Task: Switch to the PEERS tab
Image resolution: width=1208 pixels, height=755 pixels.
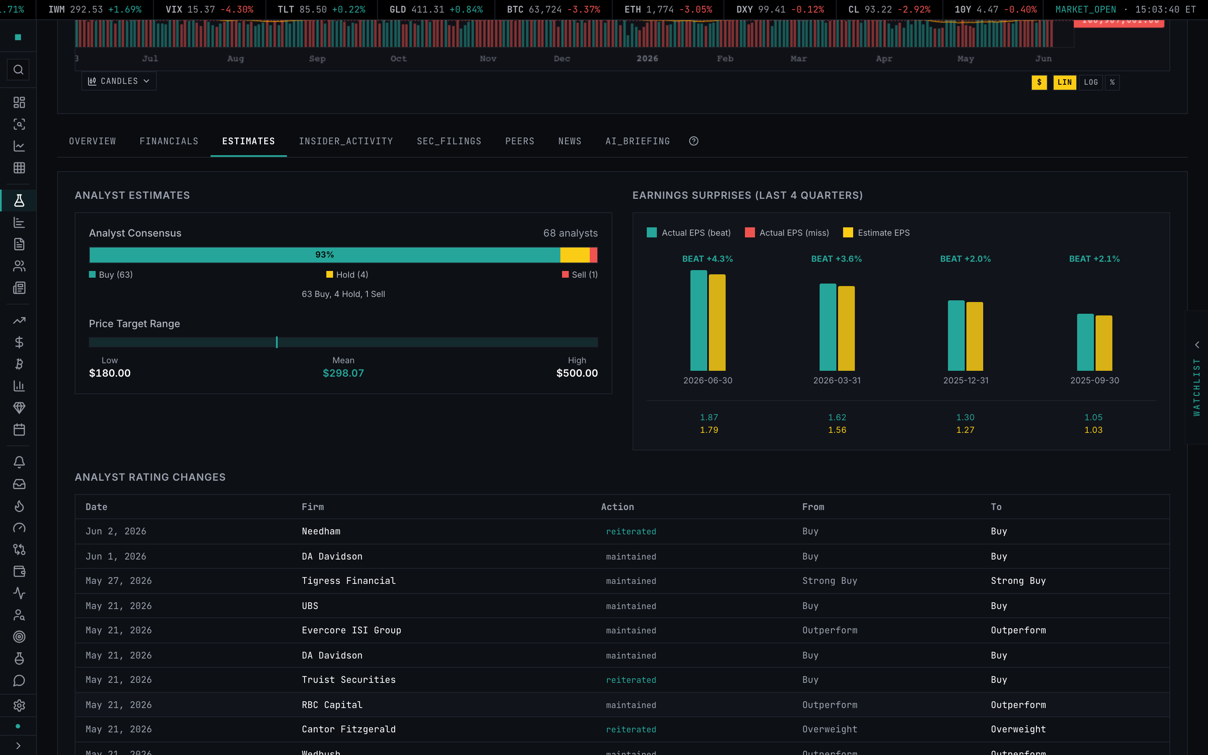Action: click(x=520, y=141)
